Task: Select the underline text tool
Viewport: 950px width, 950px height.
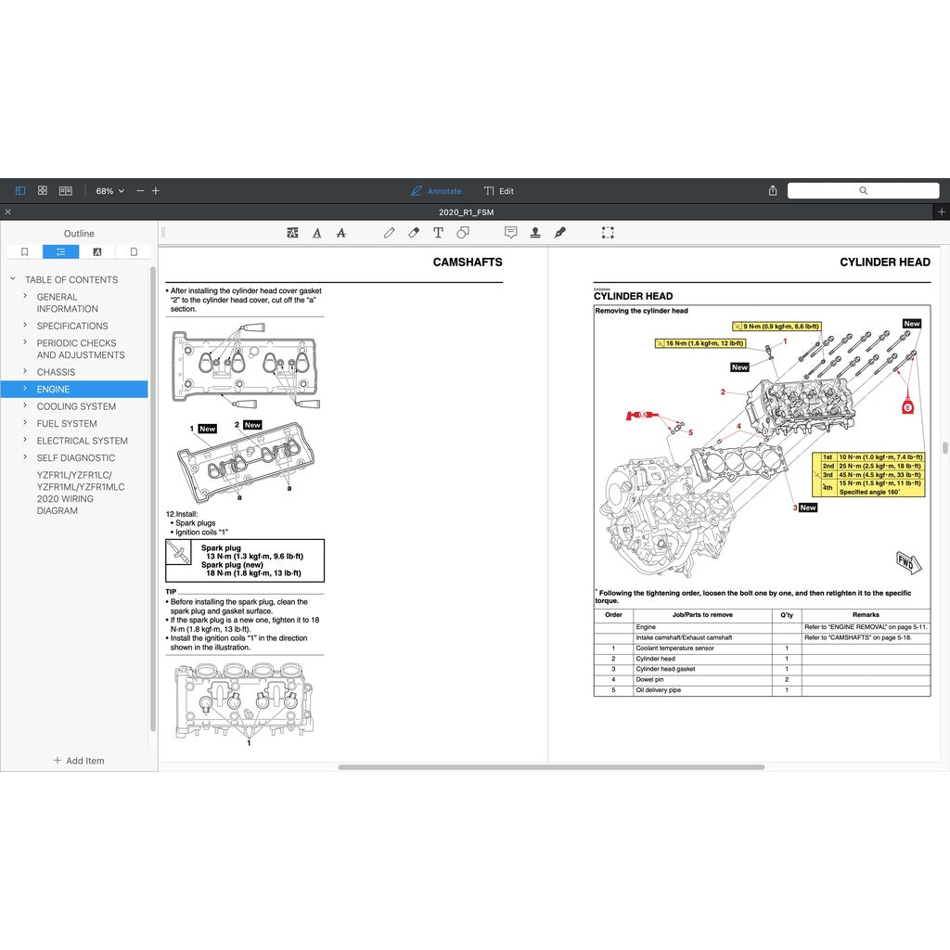Action: coord(317,233)
